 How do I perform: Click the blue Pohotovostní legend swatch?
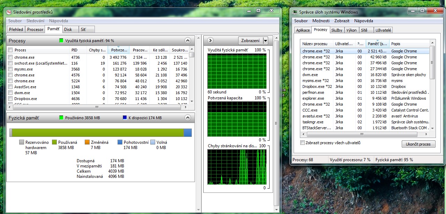pyautogui.click(x=120, y=142)
